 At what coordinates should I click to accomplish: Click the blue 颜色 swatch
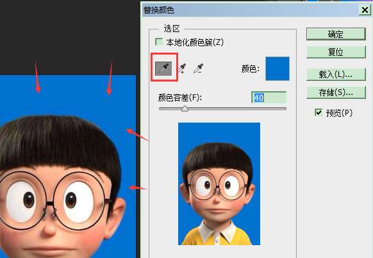coord(278,69)
